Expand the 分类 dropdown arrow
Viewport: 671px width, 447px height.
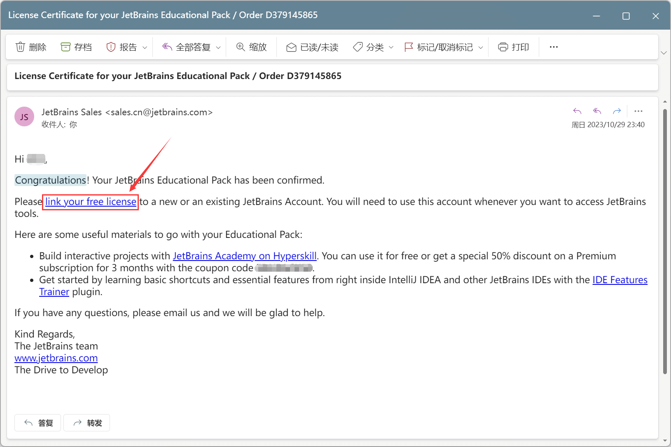point(391,48)
